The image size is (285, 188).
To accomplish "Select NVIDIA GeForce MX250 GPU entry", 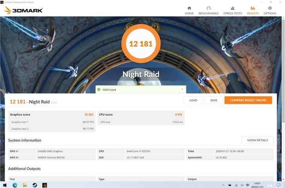I will [51, 158].
